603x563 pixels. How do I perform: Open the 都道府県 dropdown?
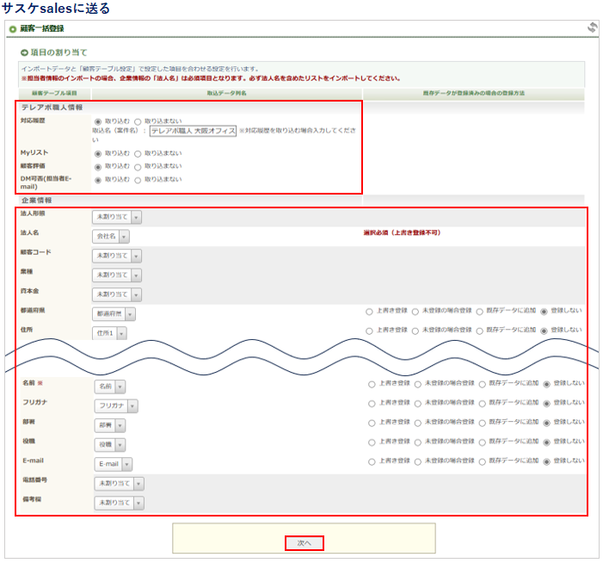pos(114,314)
